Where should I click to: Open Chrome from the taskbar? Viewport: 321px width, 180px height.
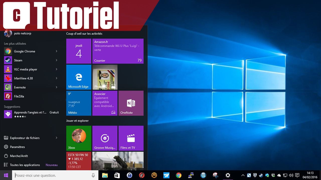(x=179, y=175)
